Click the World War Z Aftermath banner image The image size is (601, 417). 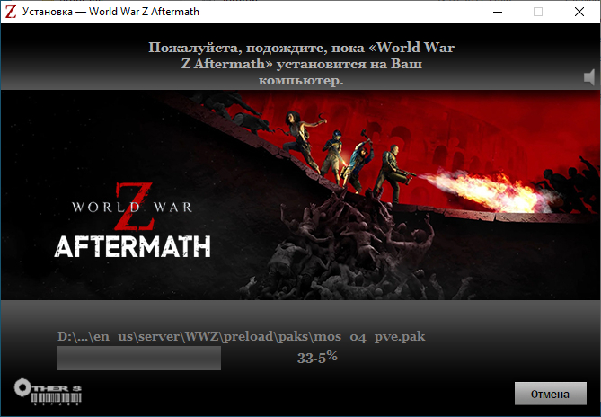pos(300,195)
